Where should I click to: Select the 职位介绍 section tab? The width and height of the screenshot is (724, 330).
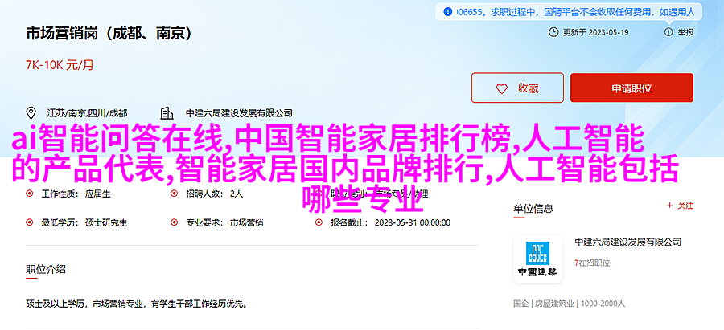coord(46,269)
